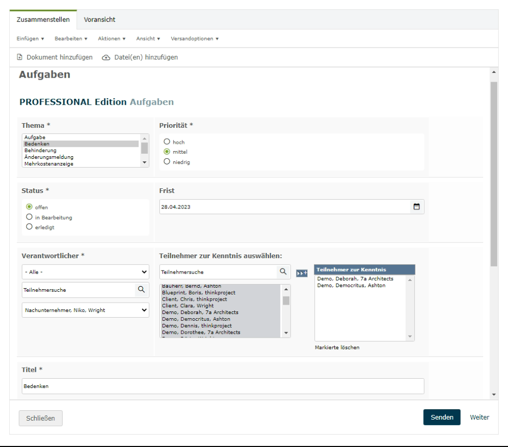This screenshot has height=447, width=508.
Task: Open the Aktionen dropdown menu
Action: click(x=112, y=39)
